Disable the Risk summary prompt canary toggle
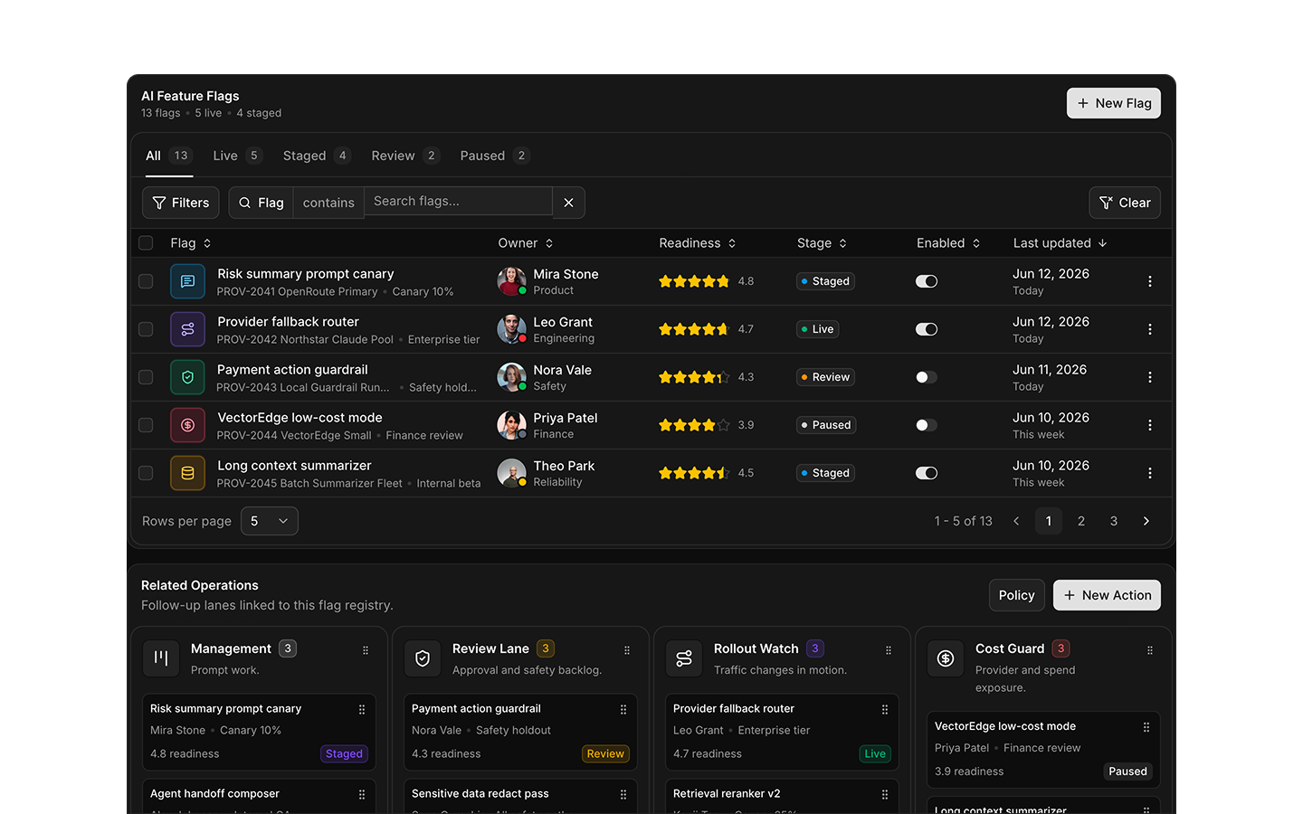 [x=927, y=281]
